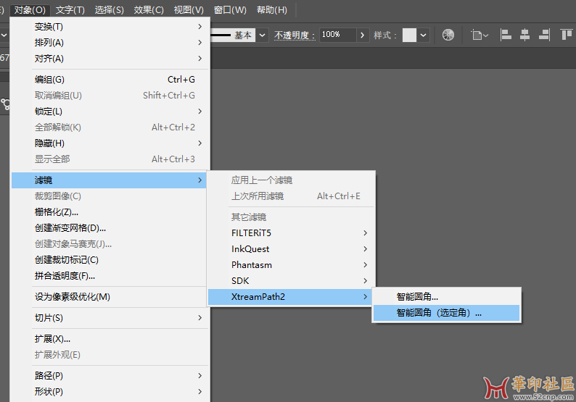Expand the 路径(P) submenu
576x402 pixels.
coord(109,376)
